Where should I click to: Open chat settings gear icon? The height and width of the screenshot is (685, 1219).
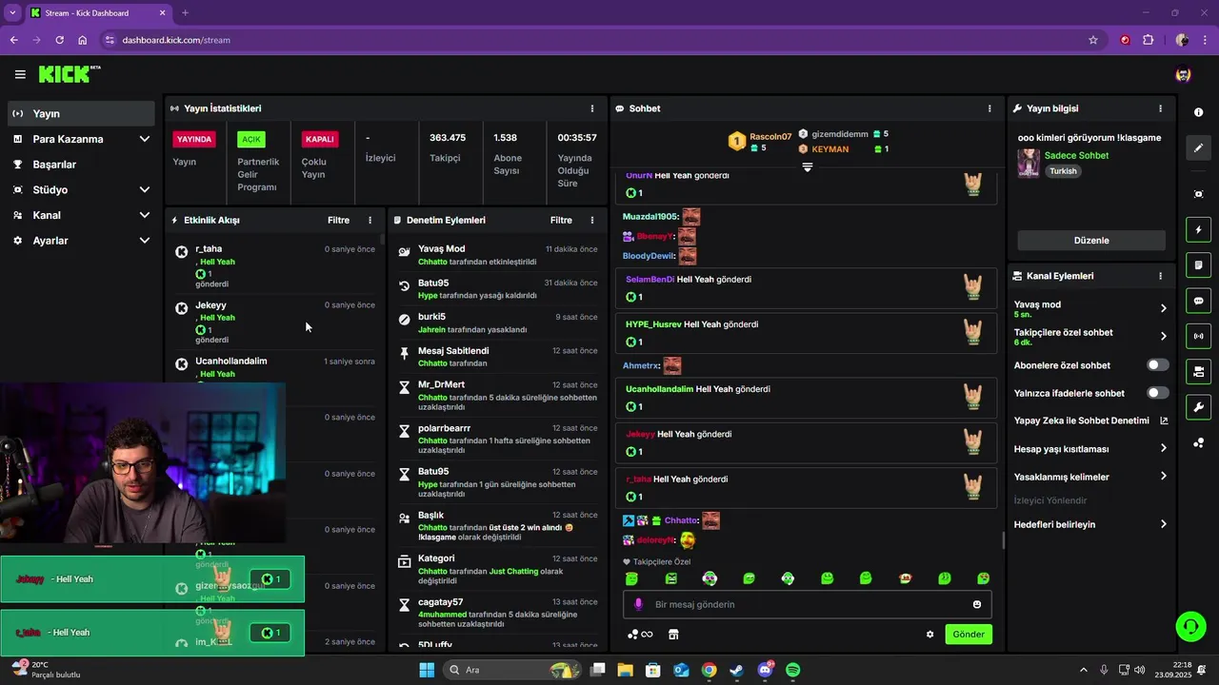pos(930,635)
